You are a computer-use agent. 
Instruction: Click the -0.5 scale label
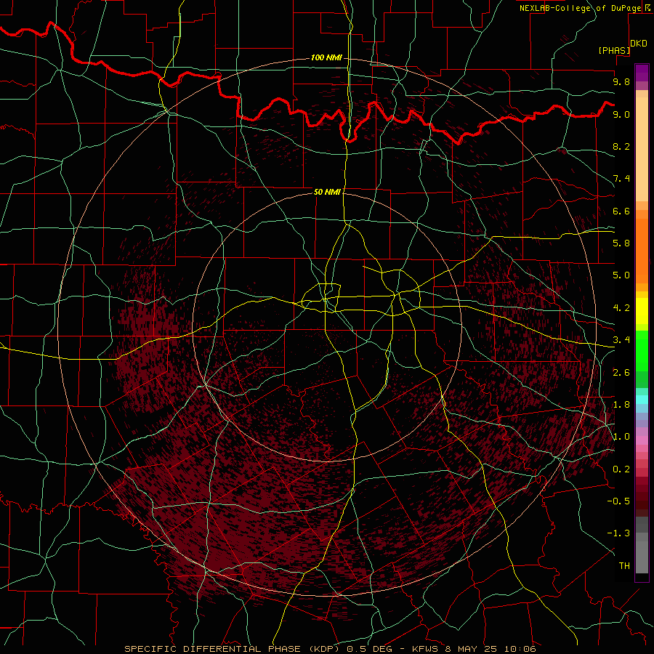click(x=618, y=501)
